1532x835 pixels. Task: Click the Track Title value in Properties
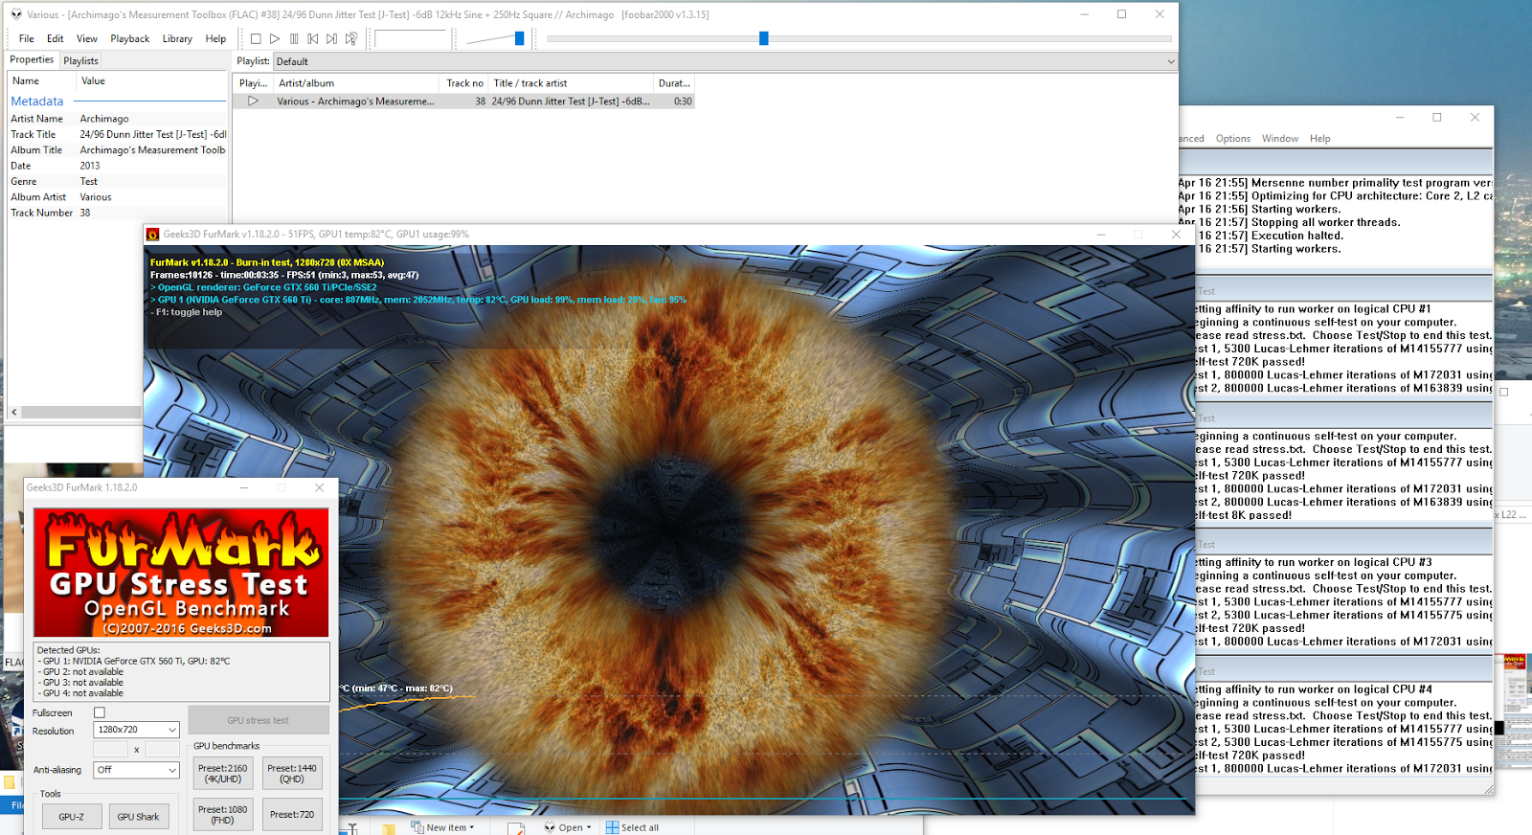pos(153,135)
